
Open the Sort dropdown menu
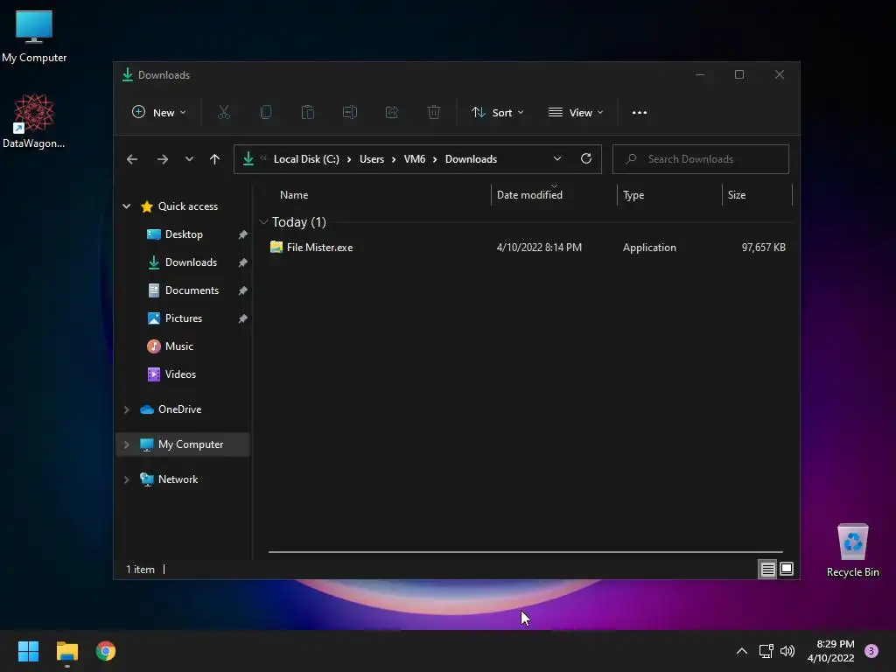pos(497,113)
